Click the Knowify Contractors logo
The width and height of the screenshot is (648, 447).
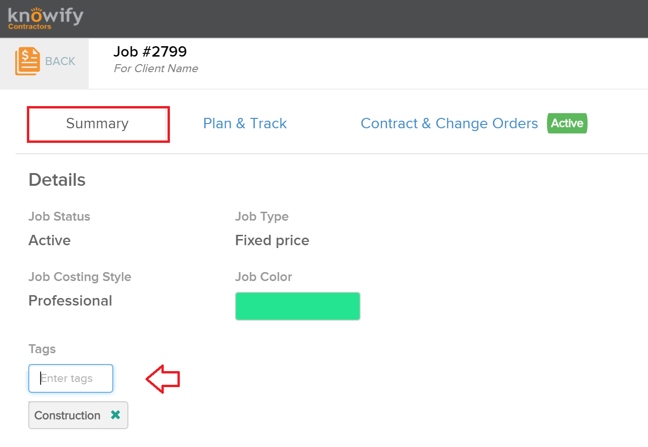tap(45, 18)
